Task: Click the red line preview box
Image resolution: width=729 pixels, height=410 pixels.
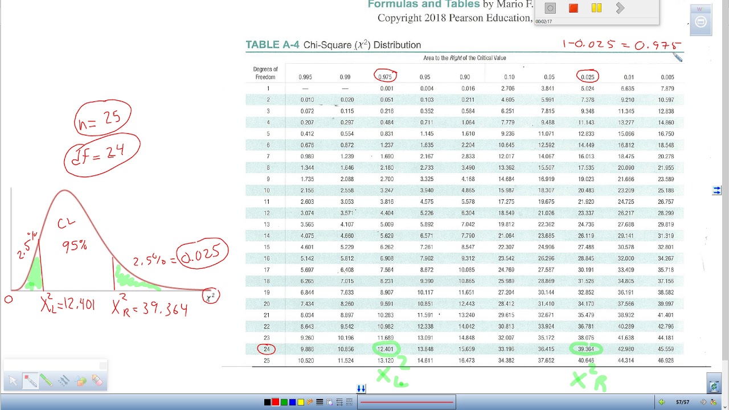Action: (407, 402)
